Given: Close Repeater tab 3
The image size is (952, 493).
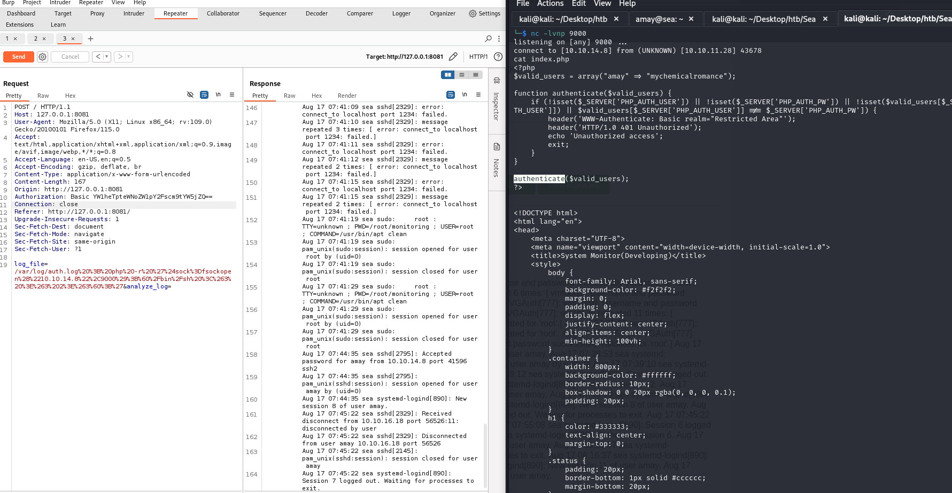Looking at the screenshot, I should click(x=73, y=38).
